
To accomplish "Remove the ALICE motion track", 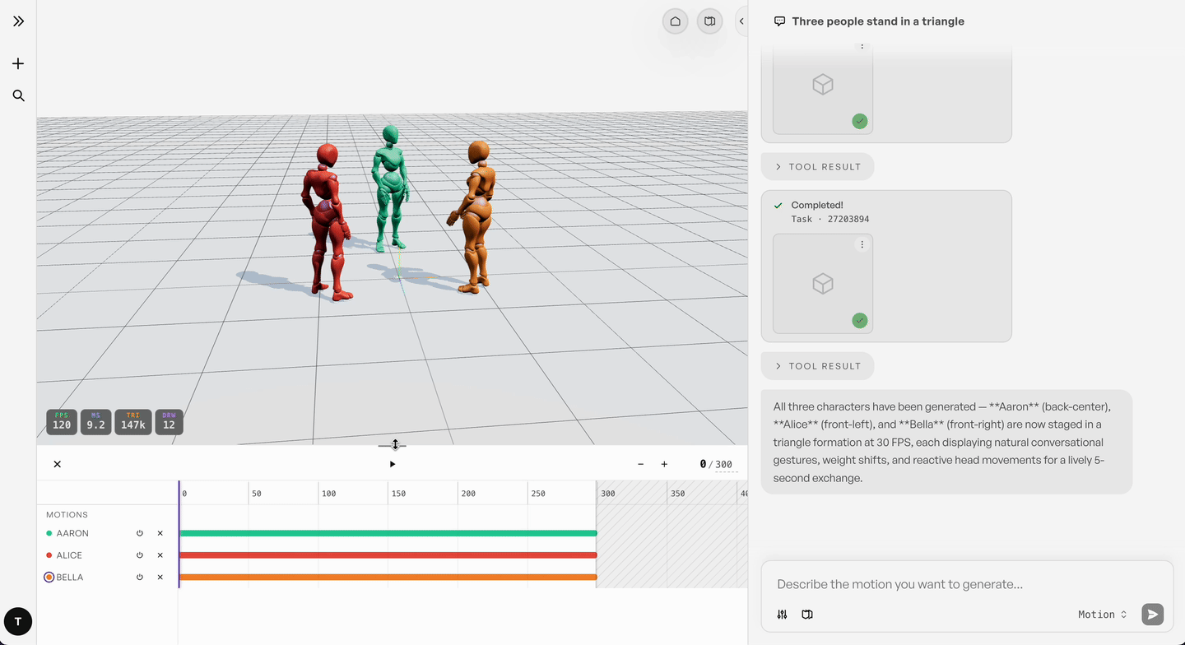I will tap(160, 555).
